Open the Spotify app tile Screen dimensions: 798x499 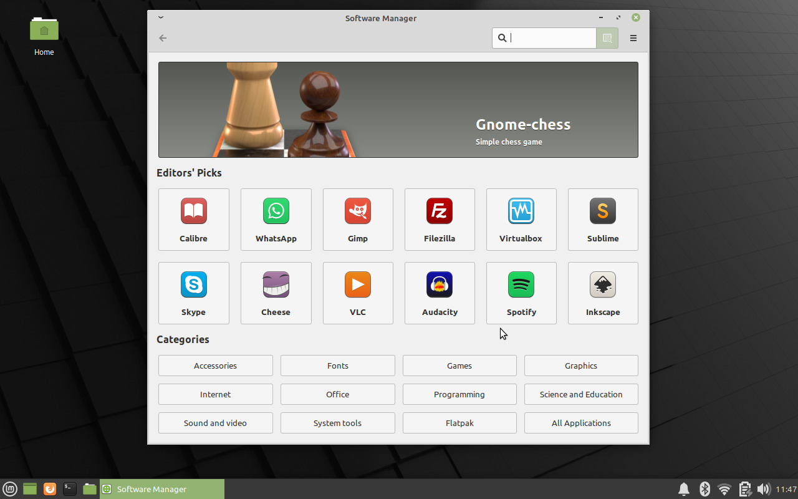pyautogui.click(x=521, y=293)
